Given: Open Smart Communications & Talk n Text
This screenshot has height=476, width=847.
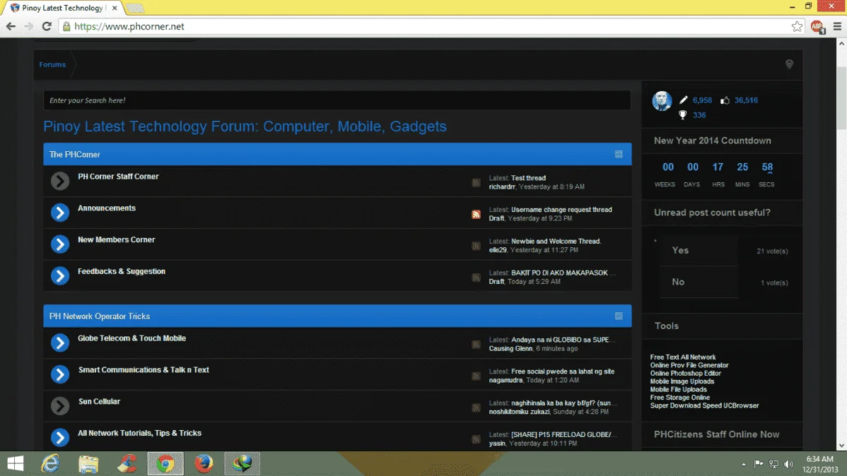Looking at the screenshot, I should pyautogui.click(x=144, y=369).
